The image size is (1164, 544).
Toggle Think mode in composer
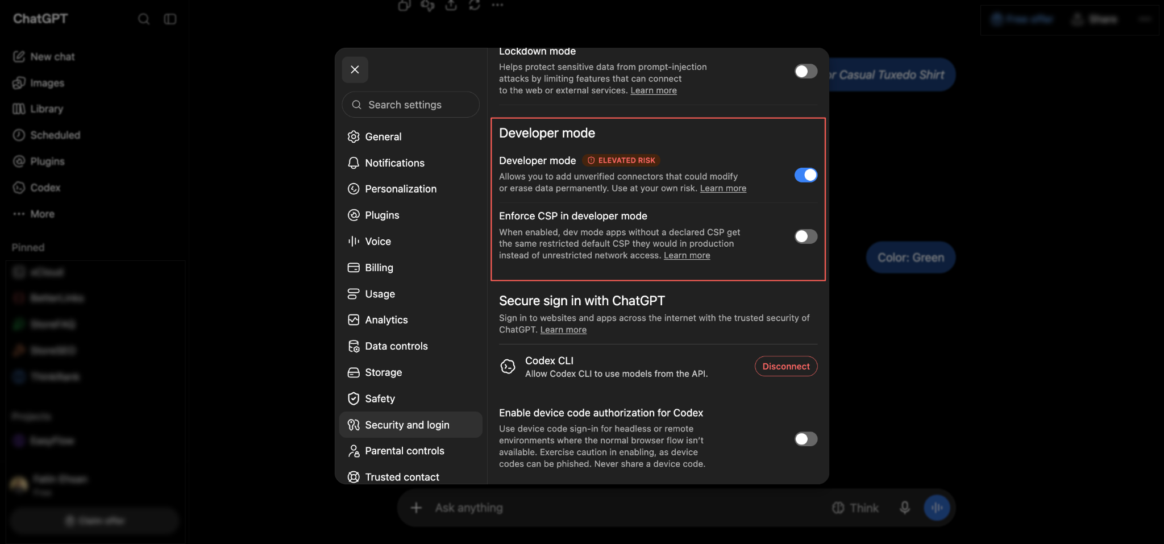tap(855, 508)
